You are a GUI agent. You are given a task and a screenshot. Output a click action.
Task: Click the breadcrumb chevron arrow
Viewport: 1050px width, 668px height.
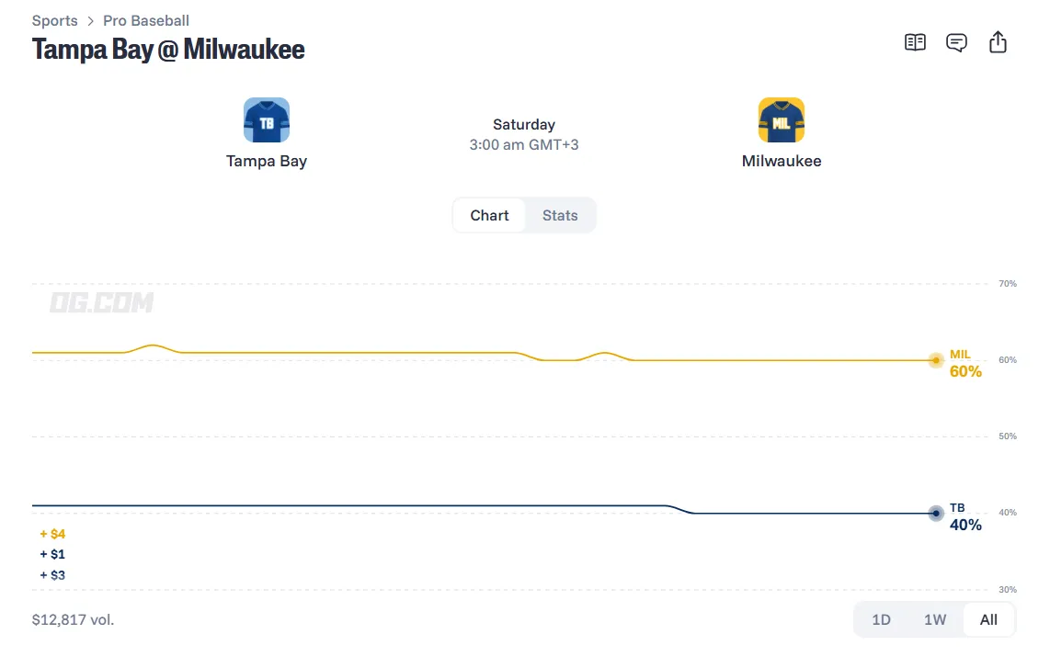90,21
